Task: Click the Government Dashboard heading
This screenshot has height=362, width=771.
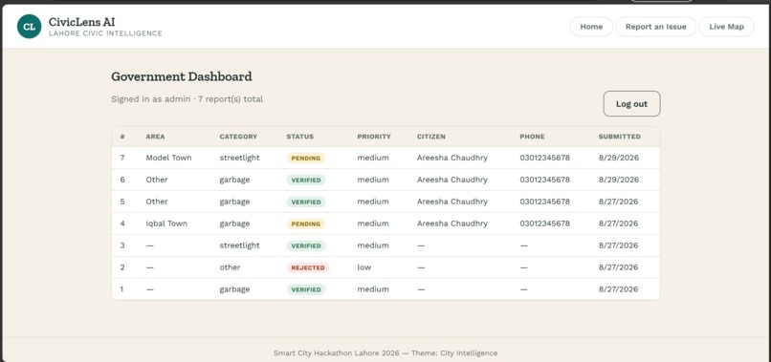Action: pos(182,76)
